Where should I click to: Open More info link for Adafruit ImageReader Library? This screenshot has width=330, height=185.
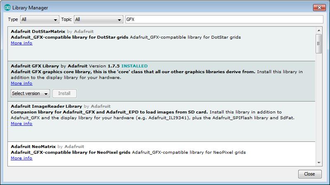click(21, 124)
